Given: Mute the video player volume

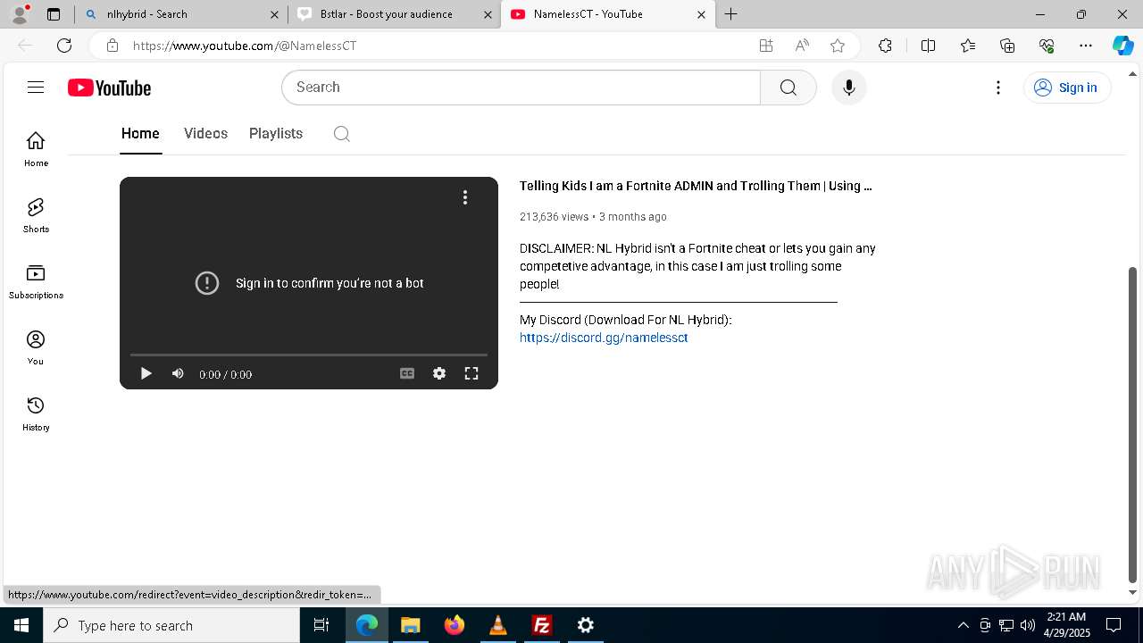Looking at the screenshot, I should click(x=178, y=373).
